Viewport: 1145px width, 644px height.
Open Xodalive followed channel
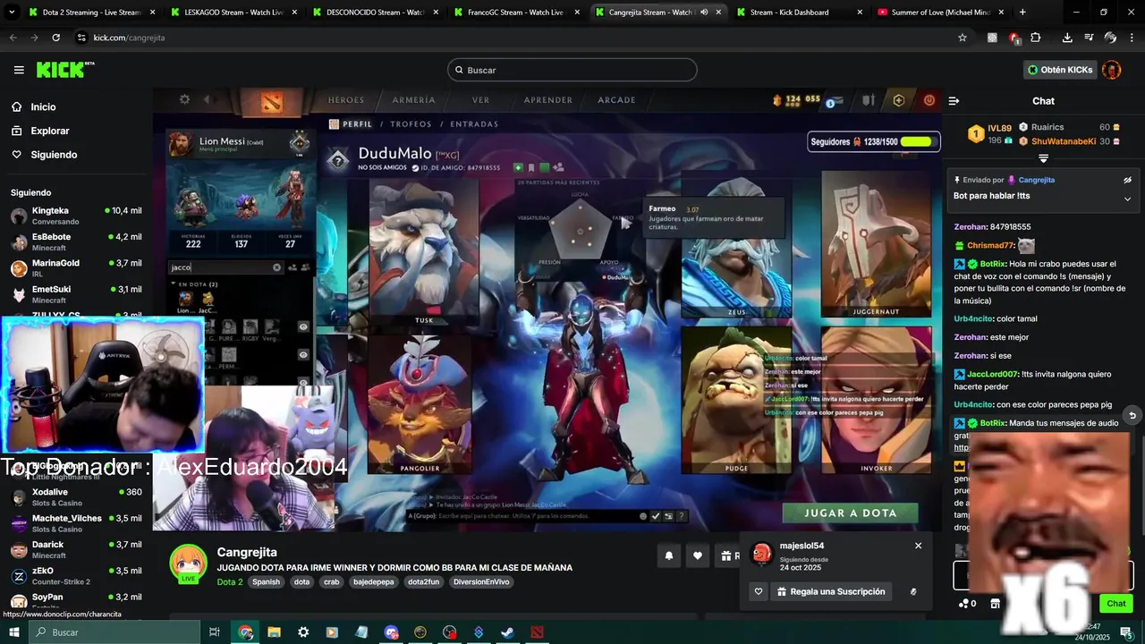point(76,497)
